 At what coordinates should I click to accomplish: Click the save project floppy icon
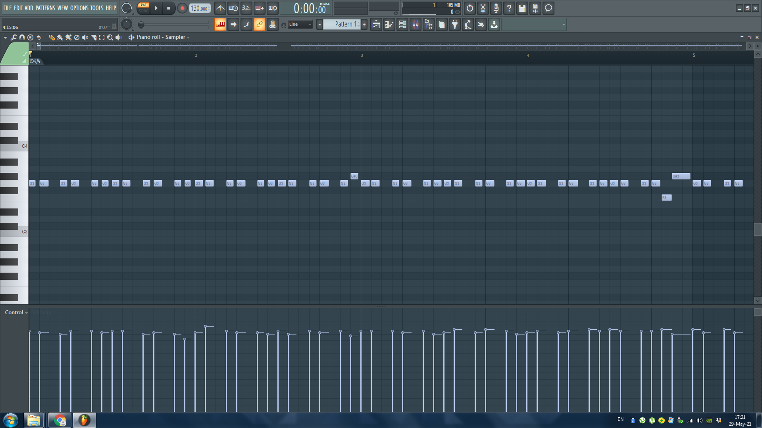coord(522,8)
